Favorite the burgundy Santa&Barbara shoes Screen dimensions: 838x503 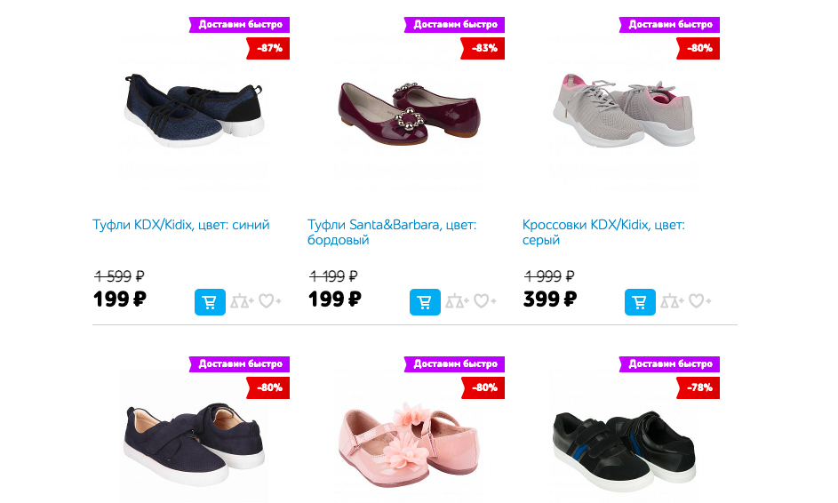484,301
